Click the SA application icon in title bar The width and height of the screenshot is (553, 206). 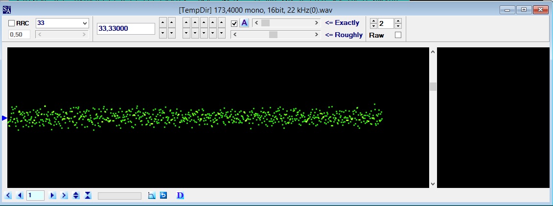coord(7,9)
